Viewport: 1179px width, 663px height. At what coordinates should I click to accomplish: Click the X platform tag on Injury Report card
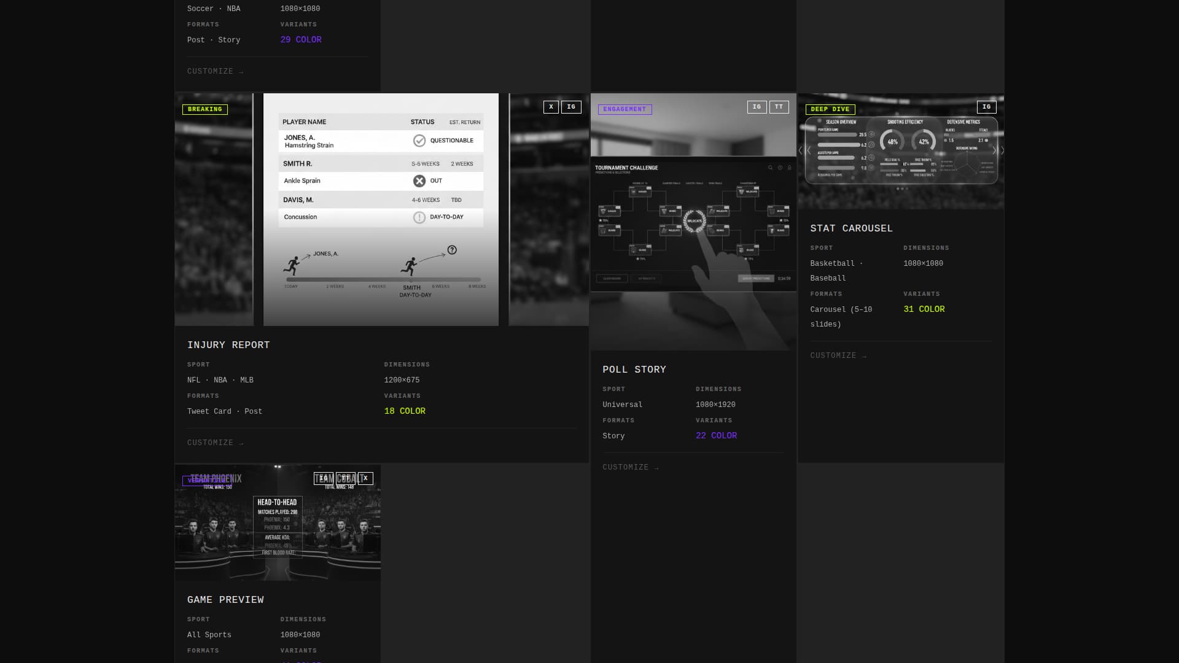point(551,107)
